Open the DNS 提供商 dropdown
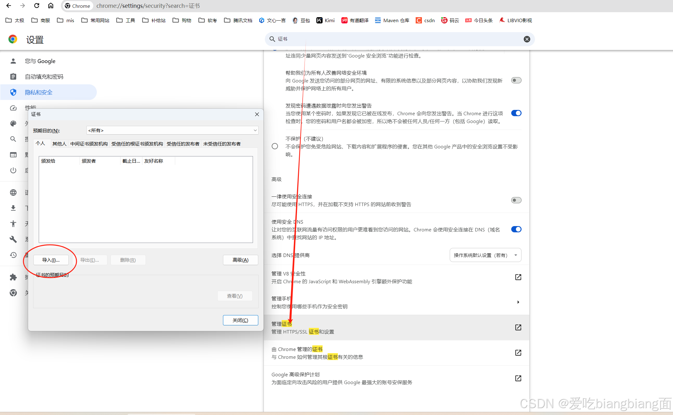This screenshot has width=673, height=415. [x=485, y=255]
